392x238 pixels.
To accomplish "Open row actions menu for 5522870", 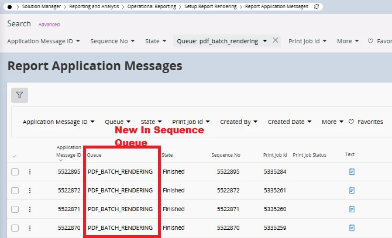I will pos(30,228).
